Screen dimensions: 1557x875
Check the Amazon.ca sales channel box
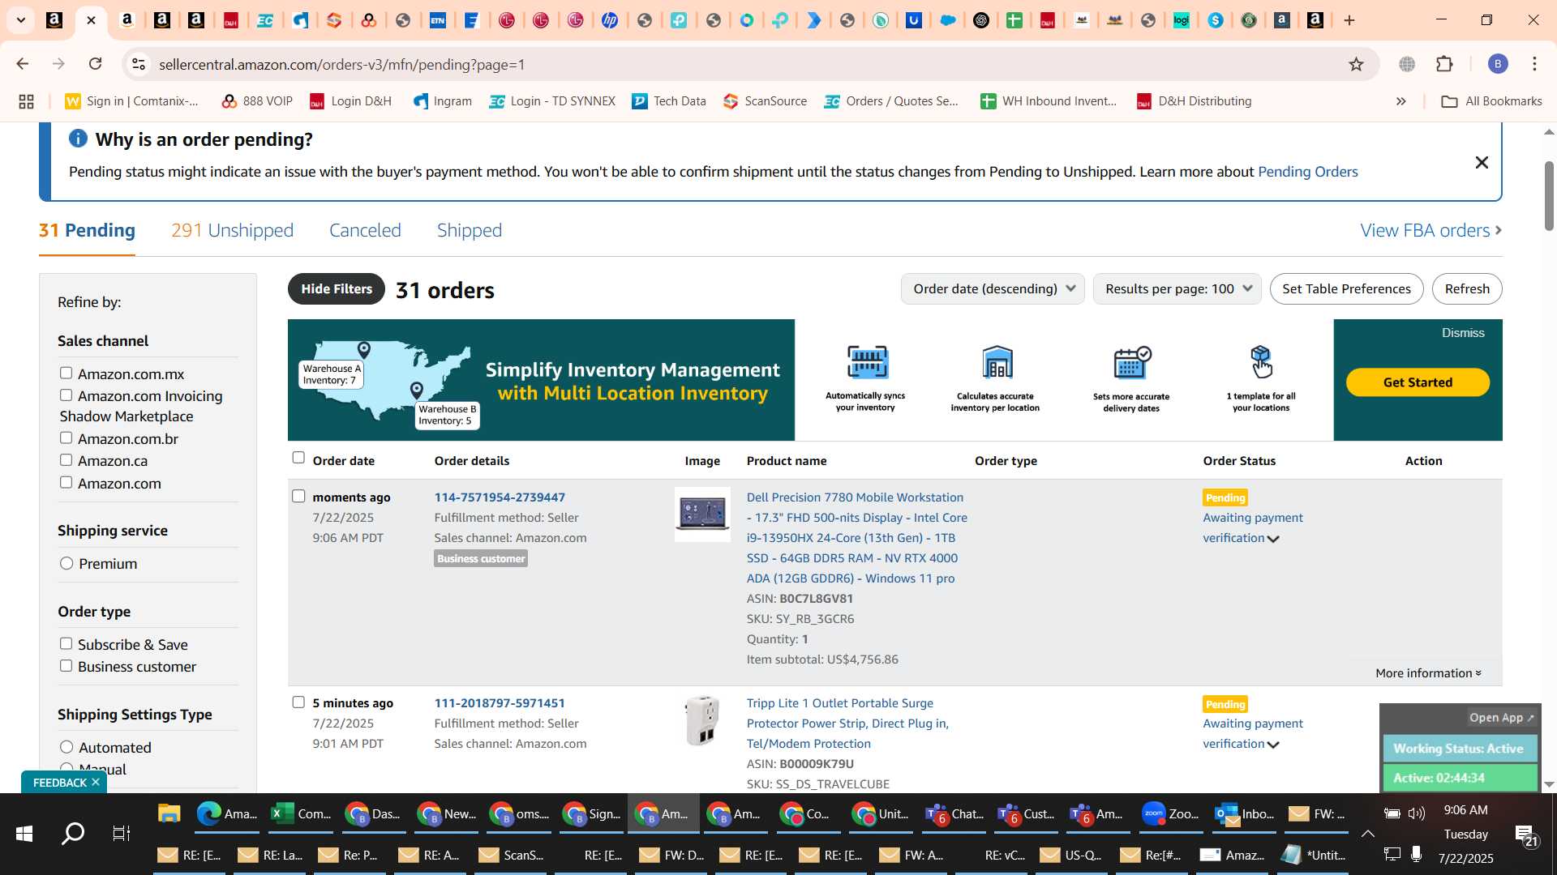(x=66, y=460)
